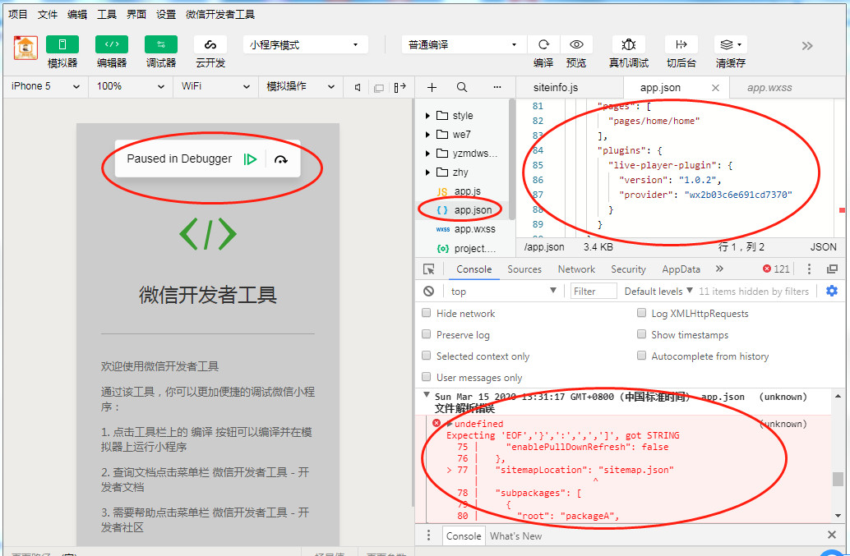850x556 pixels.
Task: Mute simulator sound with speaker icon
Action: point(358,87)
